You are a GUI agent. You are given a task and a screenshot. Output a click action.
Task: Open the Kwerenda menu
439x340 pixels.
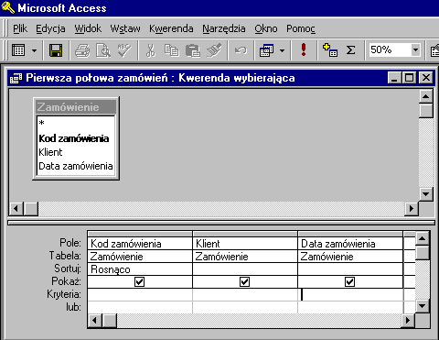(171, 28)
